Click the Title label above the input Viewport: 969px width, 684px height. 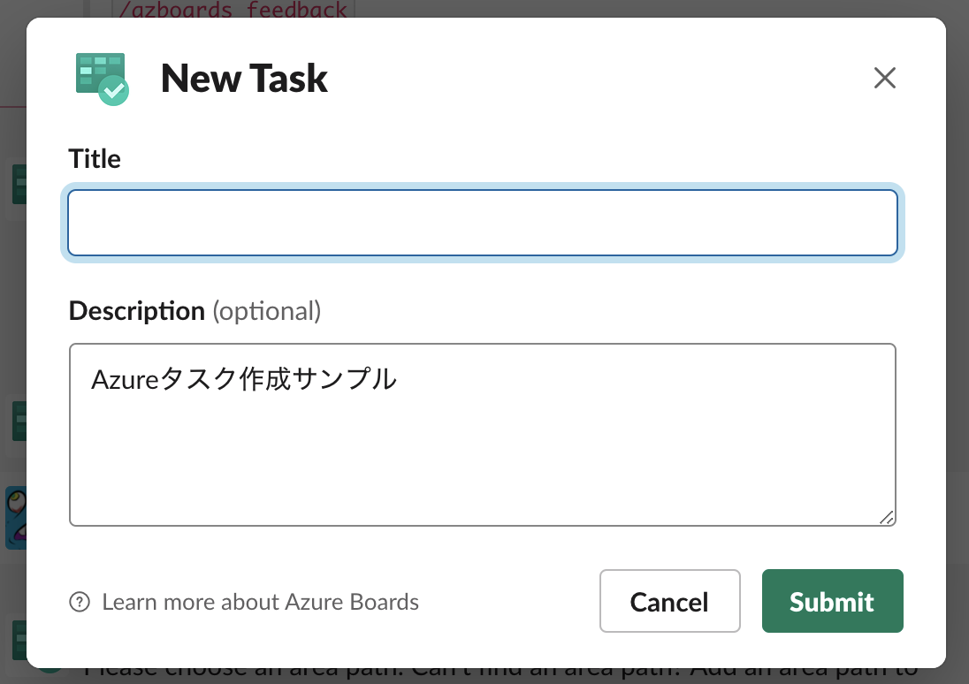pos(94,158)
